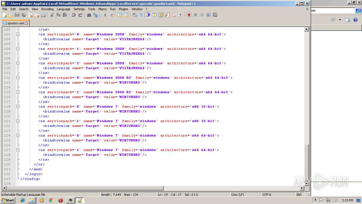
Task: Collapse the os block at line 115
Action: tap(18, 92)
